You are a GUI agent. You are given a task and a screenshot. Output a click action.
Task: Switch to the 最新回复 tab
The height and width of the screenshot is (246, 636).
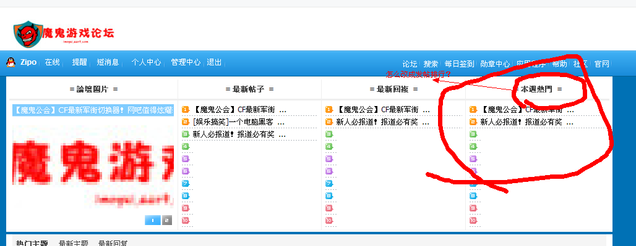pyautogui.click(x=113, y=243)
